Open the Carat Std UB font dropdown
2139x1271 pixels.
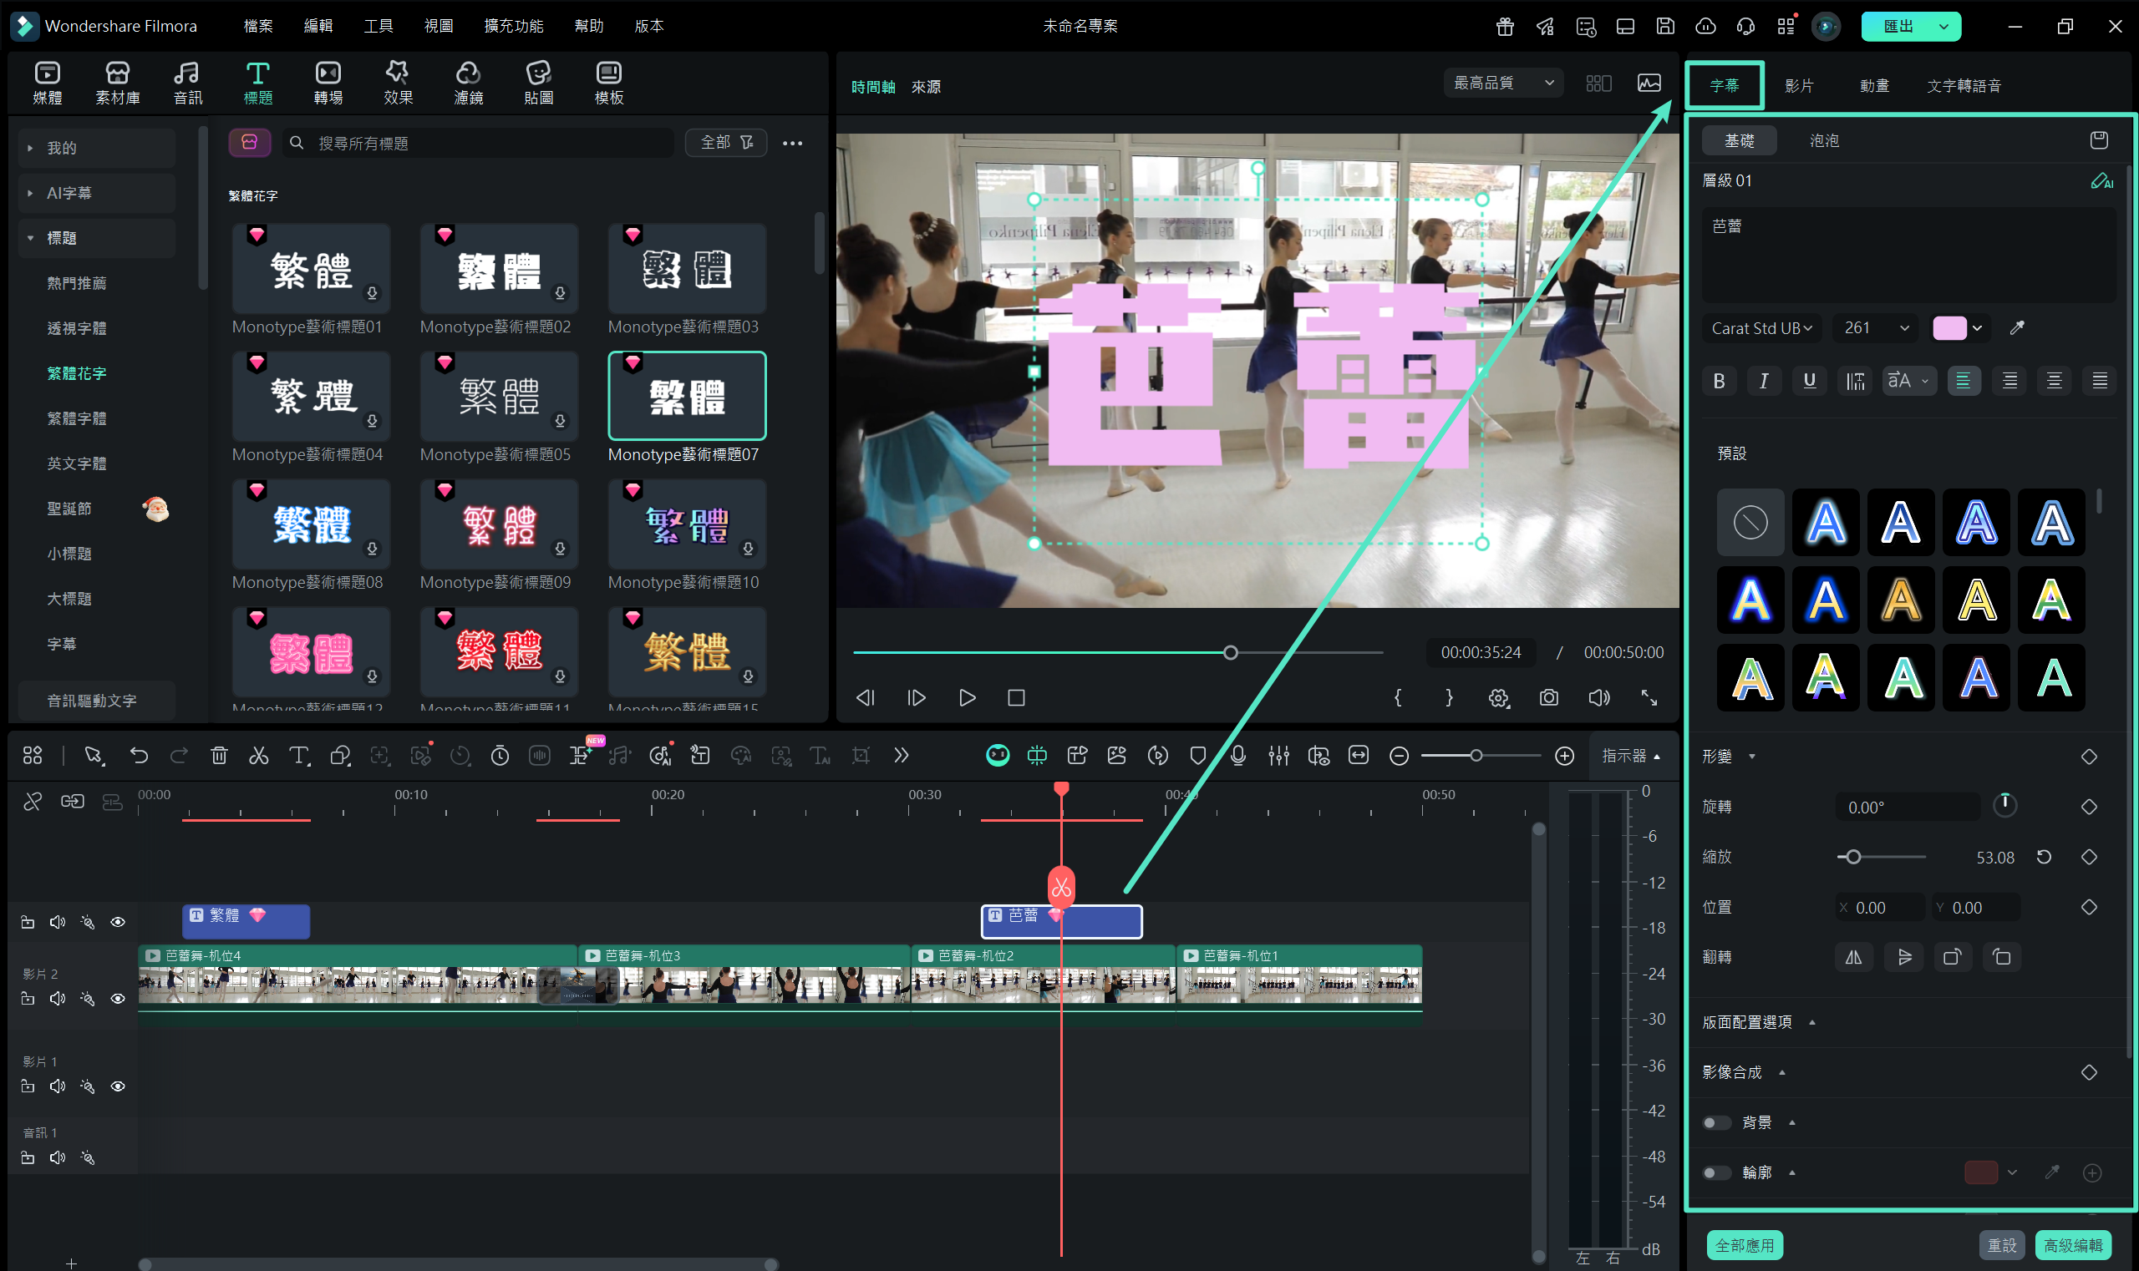click(1760, 328)
